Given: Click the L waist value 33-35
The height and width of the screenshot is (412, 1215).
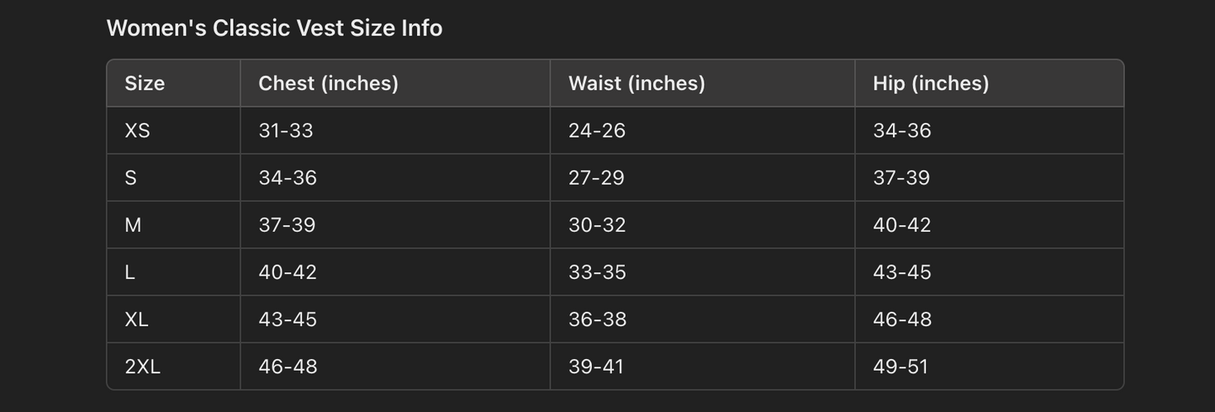Looking at the screenshot, I should pyautogui.click(x=597, y=272).
